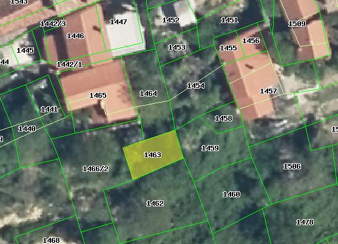Click parcel 1506 label
Viewport: 338px width, 244px height.
pos(292,166)
